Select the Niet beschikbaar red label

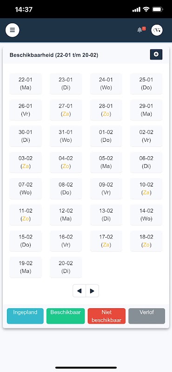[x=106, y=316]
